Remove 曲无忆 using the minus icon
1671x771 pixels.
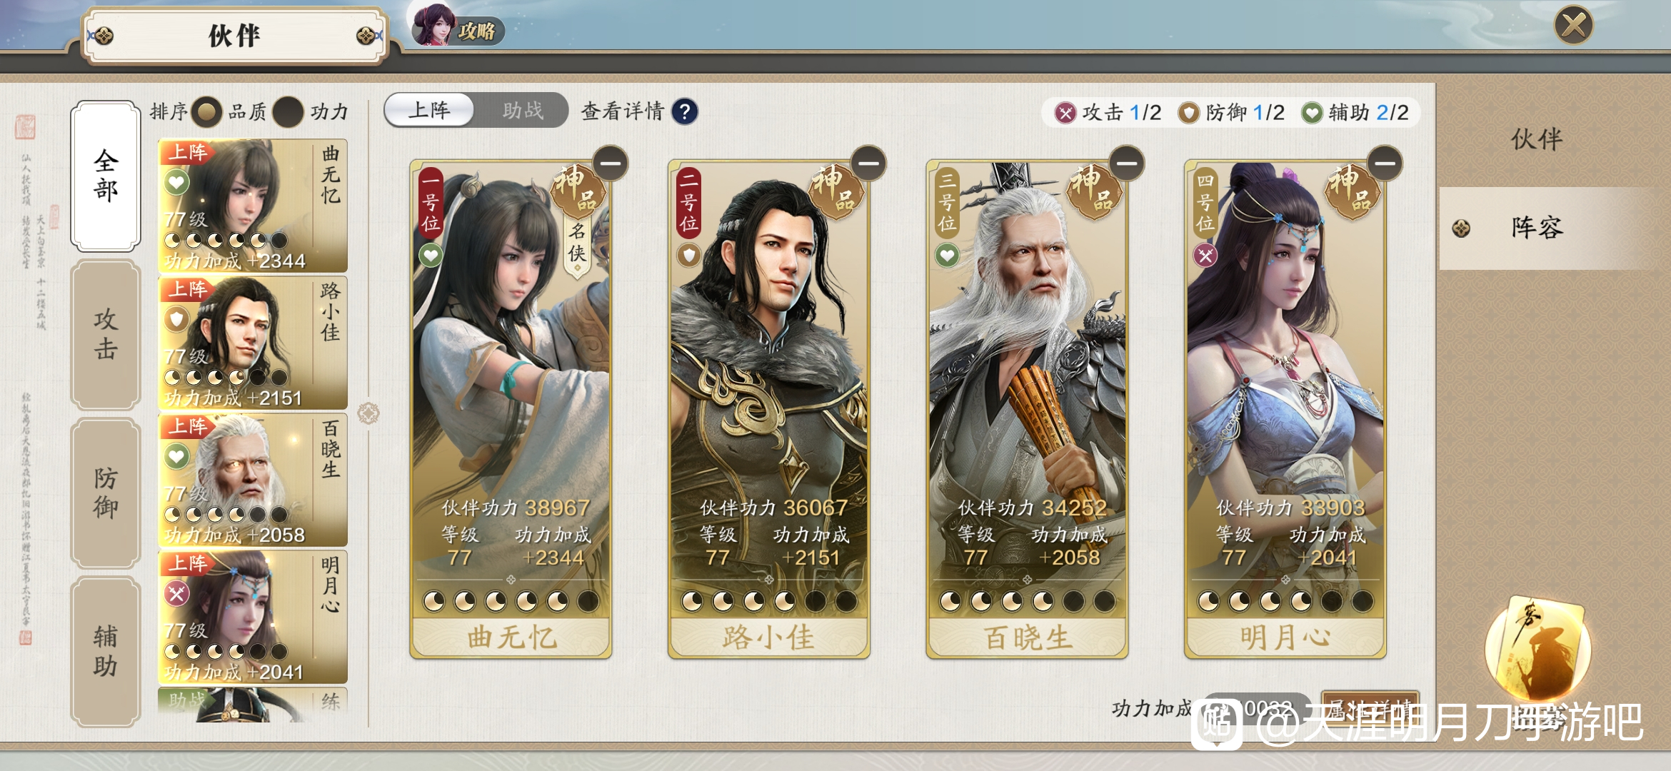point(611,163)
